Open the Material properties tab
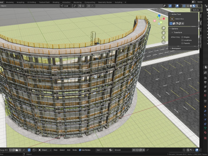 pyautogui.click(x=205, y=133)
